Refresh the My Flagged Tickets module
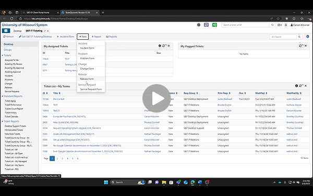Screen dimensions: 313x196 click(x=301, y=46)
